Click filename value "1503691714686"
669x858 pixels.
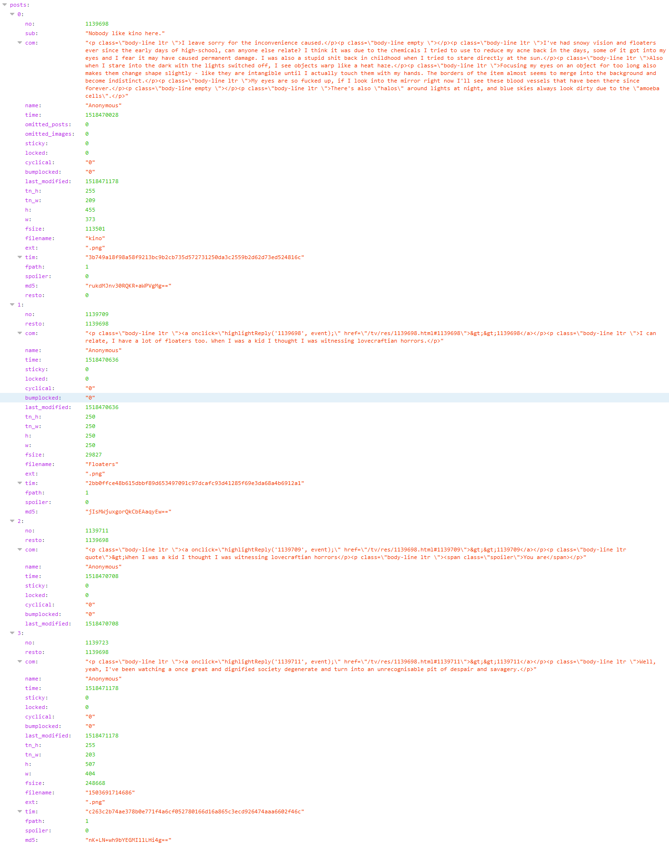(x=110, y=793)
